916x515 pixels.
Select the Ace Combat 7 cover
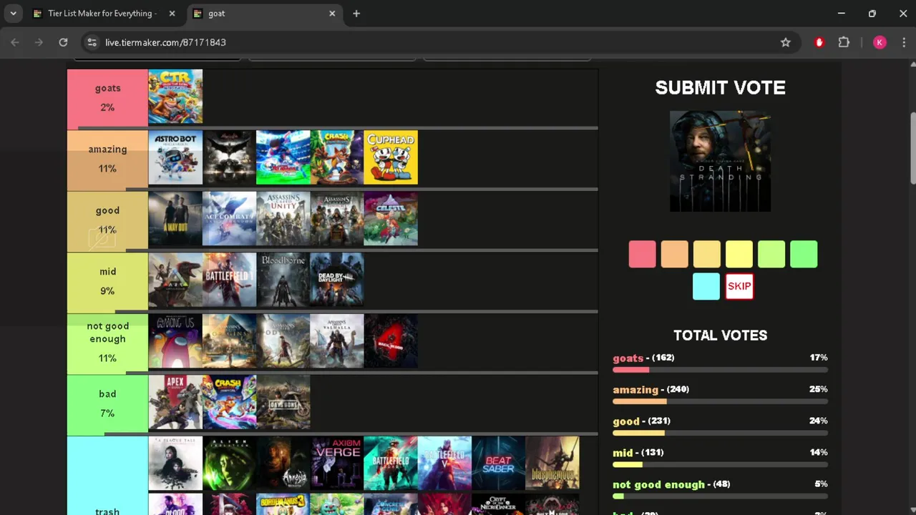tap(229, 218)
